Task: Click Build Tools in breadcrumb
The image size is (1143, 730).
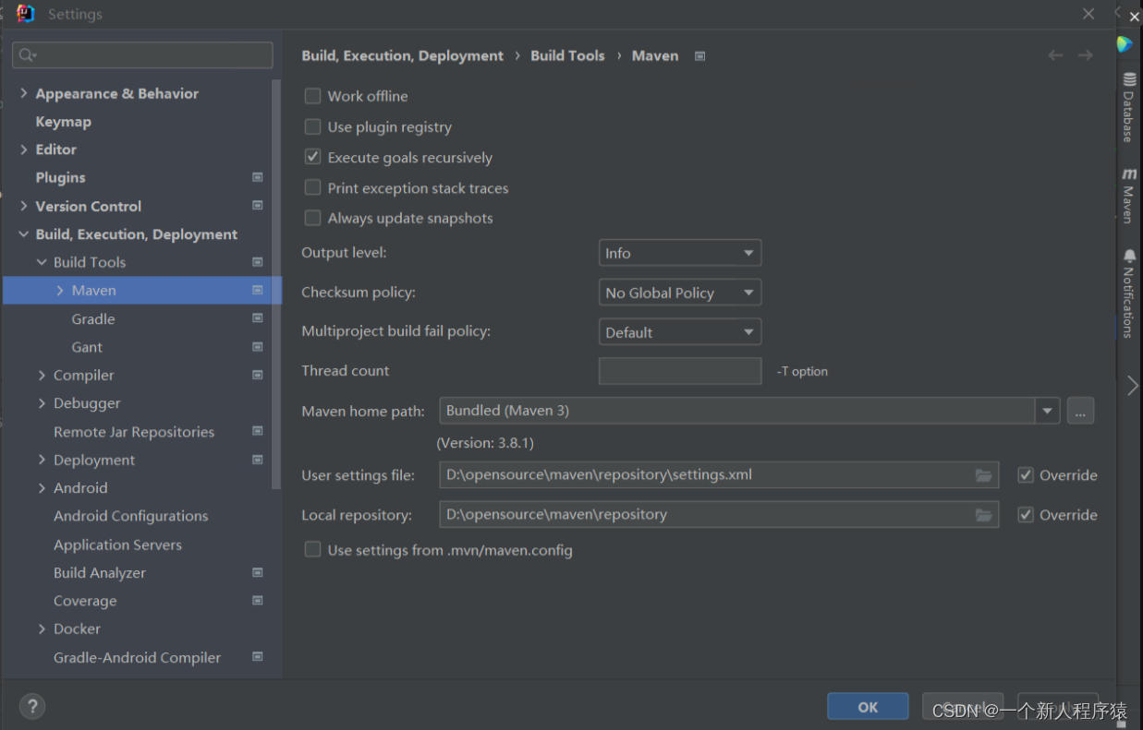Action: [x=567, y=55]
